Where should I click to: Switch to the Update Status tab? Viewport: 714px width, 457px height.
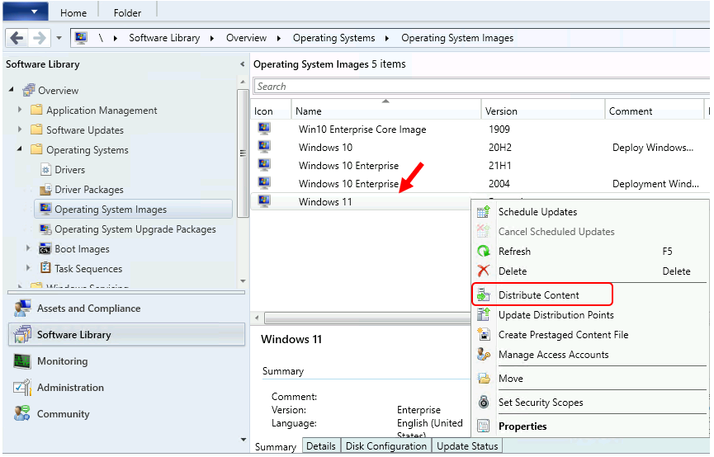(467, 446)
